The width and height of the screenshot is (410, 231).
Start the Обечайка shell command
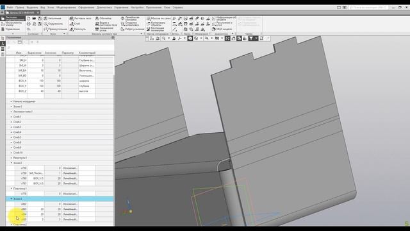coord(103,19)
